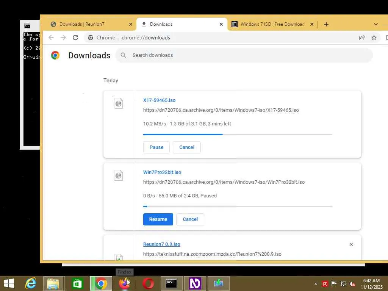Image resolution: width=388 pixels, height=291 pixels.
Task: Remove Reunion7 0.9.iso from list
Action: point(351,244)
